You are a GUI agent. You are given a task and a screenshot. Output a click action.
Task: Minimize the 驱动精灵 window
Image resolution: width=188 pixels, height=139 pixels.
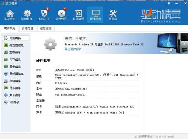click(177, 4)
